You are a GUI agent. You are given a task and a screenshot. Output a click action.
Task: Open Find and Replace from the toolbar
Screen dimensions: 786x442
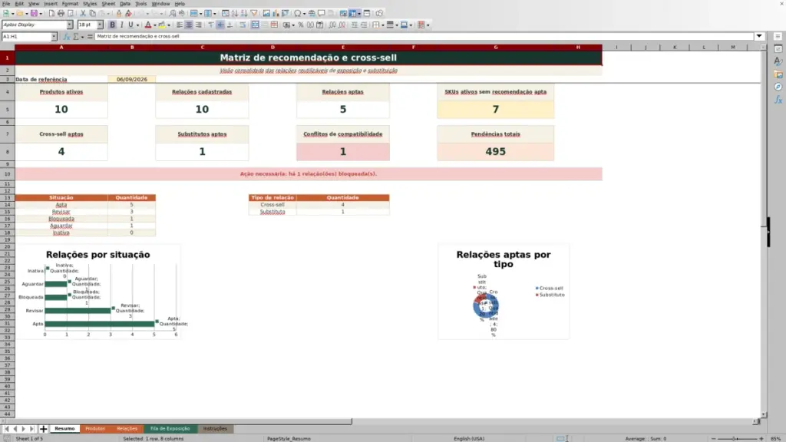click(x=173, y=13)
